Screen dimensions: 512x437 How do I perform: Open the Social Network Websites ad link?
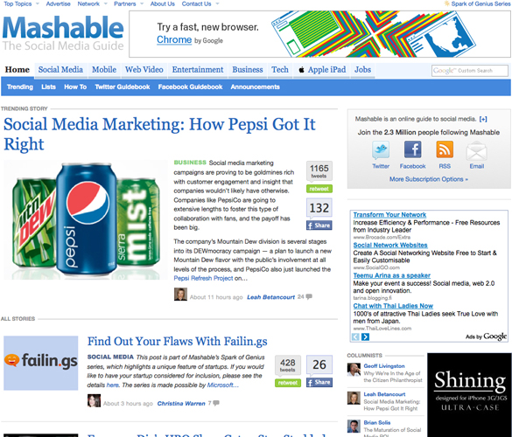390,246
